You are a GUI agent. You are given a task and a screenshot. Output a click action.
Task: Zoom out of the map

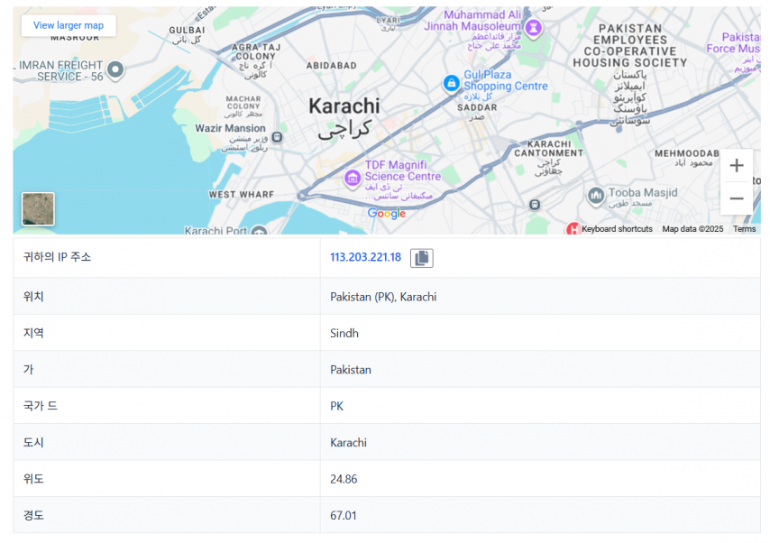point(737,198)
